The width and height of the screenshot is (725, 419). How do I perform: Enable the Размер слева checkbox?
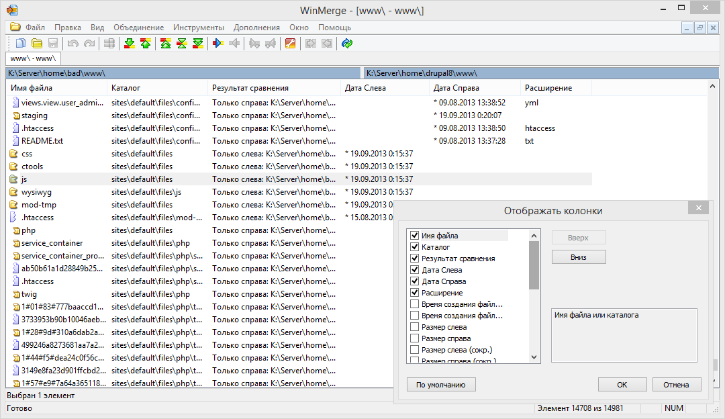(x=415, y=327)
